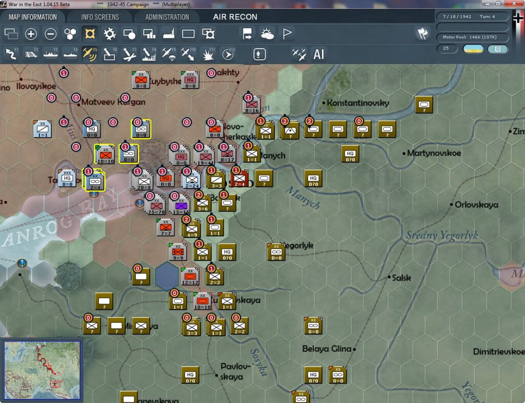525x403 pixels.
Task: Zoom out with the minus icon
Action: tap(51, 34)
